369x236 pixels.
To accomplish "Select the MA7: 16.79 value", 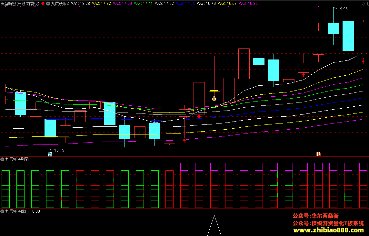I will pos(206,4).
